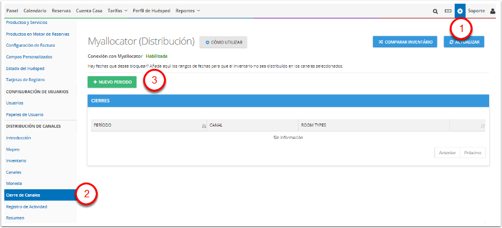Open the search magnifier icon

click(435, 11)
